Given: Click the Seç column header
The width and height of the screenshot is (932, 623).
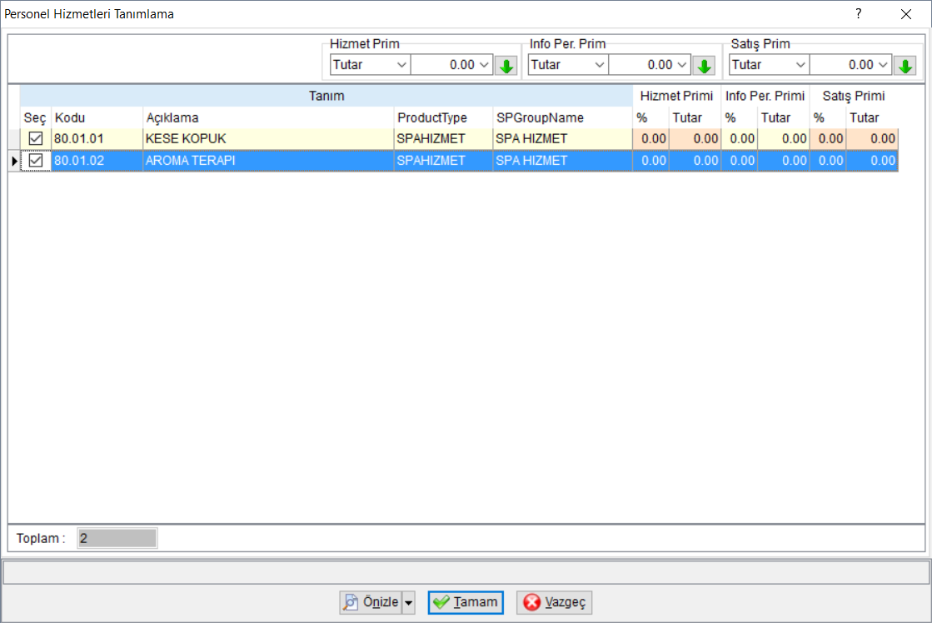Looking at the screenshot, I should (x=35, y=117).
